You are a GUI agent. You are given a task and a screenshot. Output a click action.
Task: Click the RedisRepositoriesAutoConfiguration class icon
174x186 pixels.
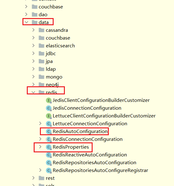click(49, 163)
